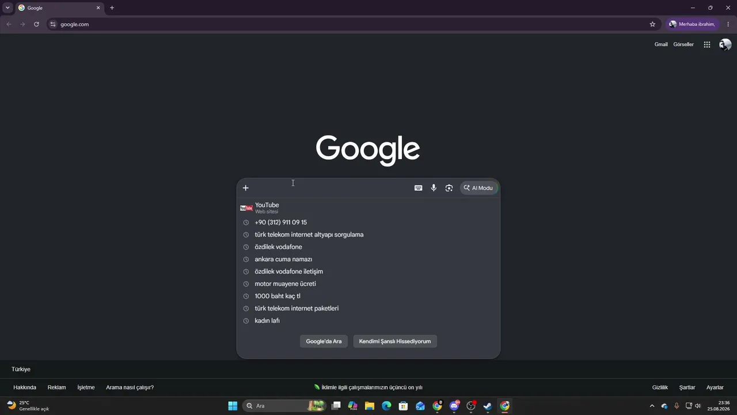Select the Google browser tab
Image resolution: width=737 pixels, height=415 pixels.
pyautogui.click(x=59, y=8)
